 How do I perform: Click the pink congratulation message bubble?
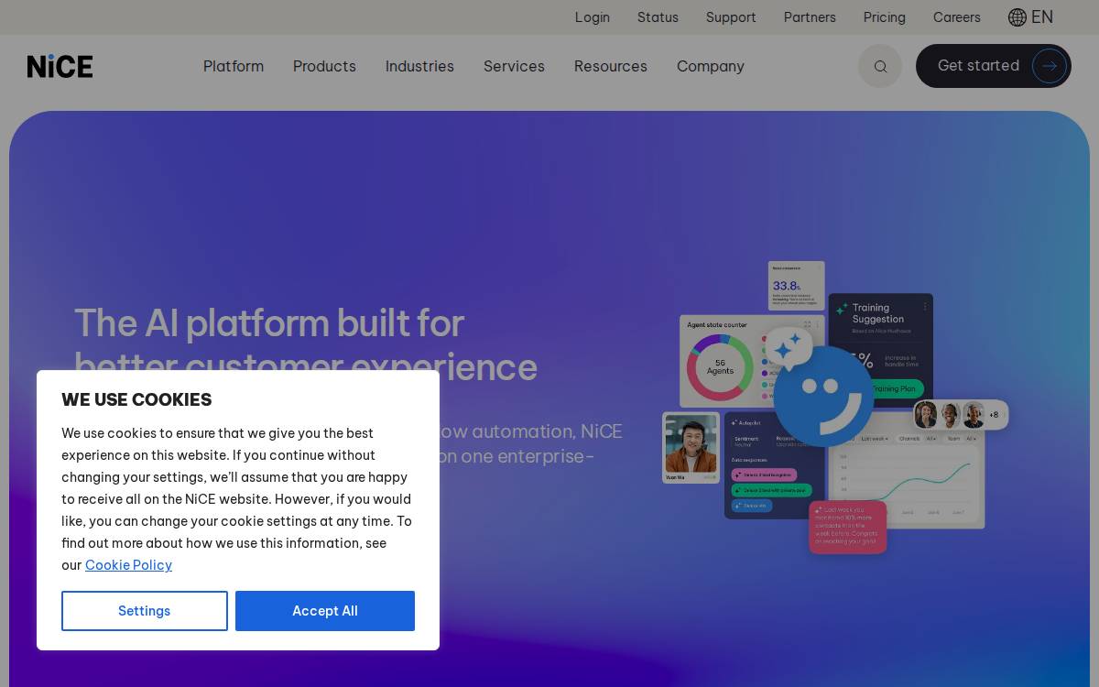848,527
